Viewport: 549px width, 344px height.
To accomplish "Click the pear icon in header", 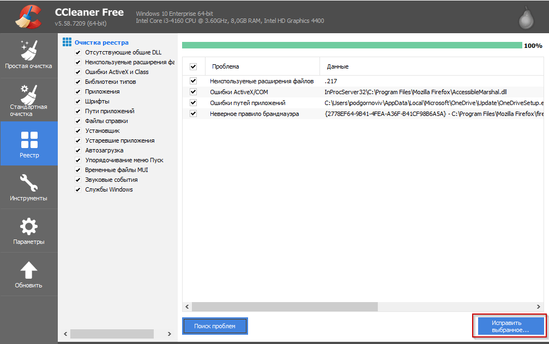I will click(x=526, y=17).
